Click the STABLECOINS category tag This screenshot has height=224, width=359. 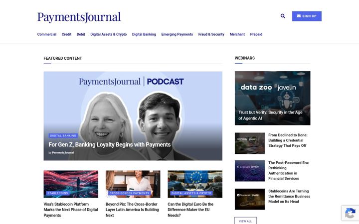tap(58, 193)
